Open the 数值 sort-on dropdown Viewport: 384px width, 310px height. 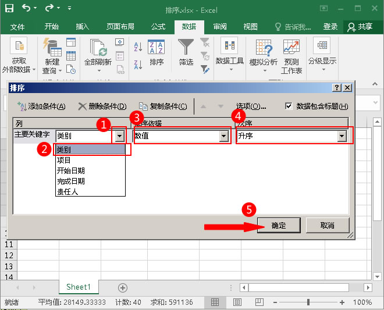(224, 136)
